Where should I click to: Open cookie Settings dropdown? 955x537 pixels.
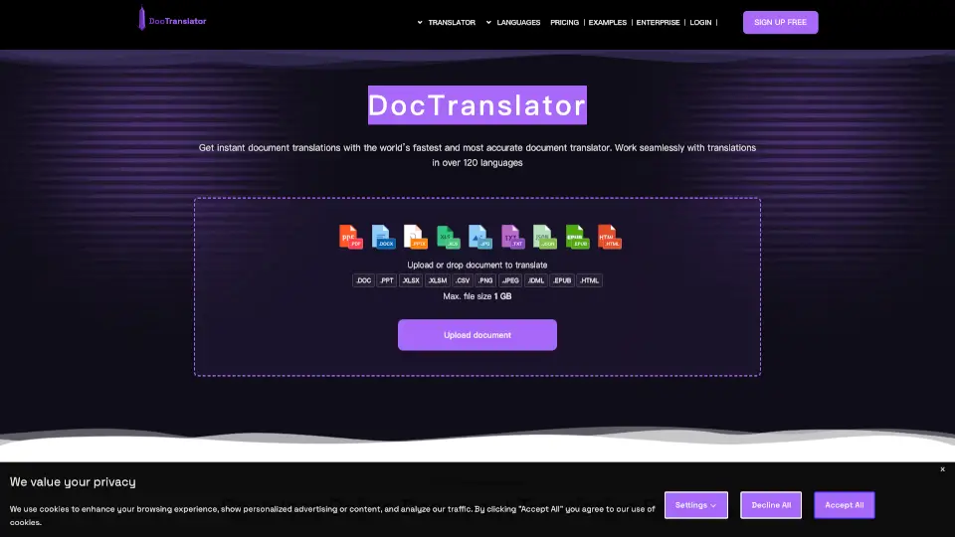[x=696, y=505]
